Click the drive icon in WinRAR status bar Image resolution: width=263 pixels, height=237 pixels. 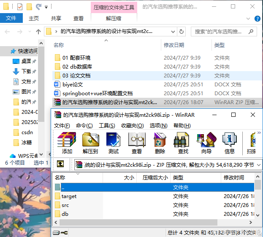56,233
